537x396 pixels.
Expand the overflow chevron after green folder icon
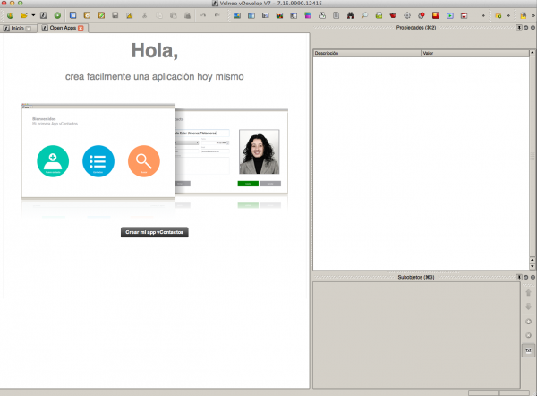(508, 16)
